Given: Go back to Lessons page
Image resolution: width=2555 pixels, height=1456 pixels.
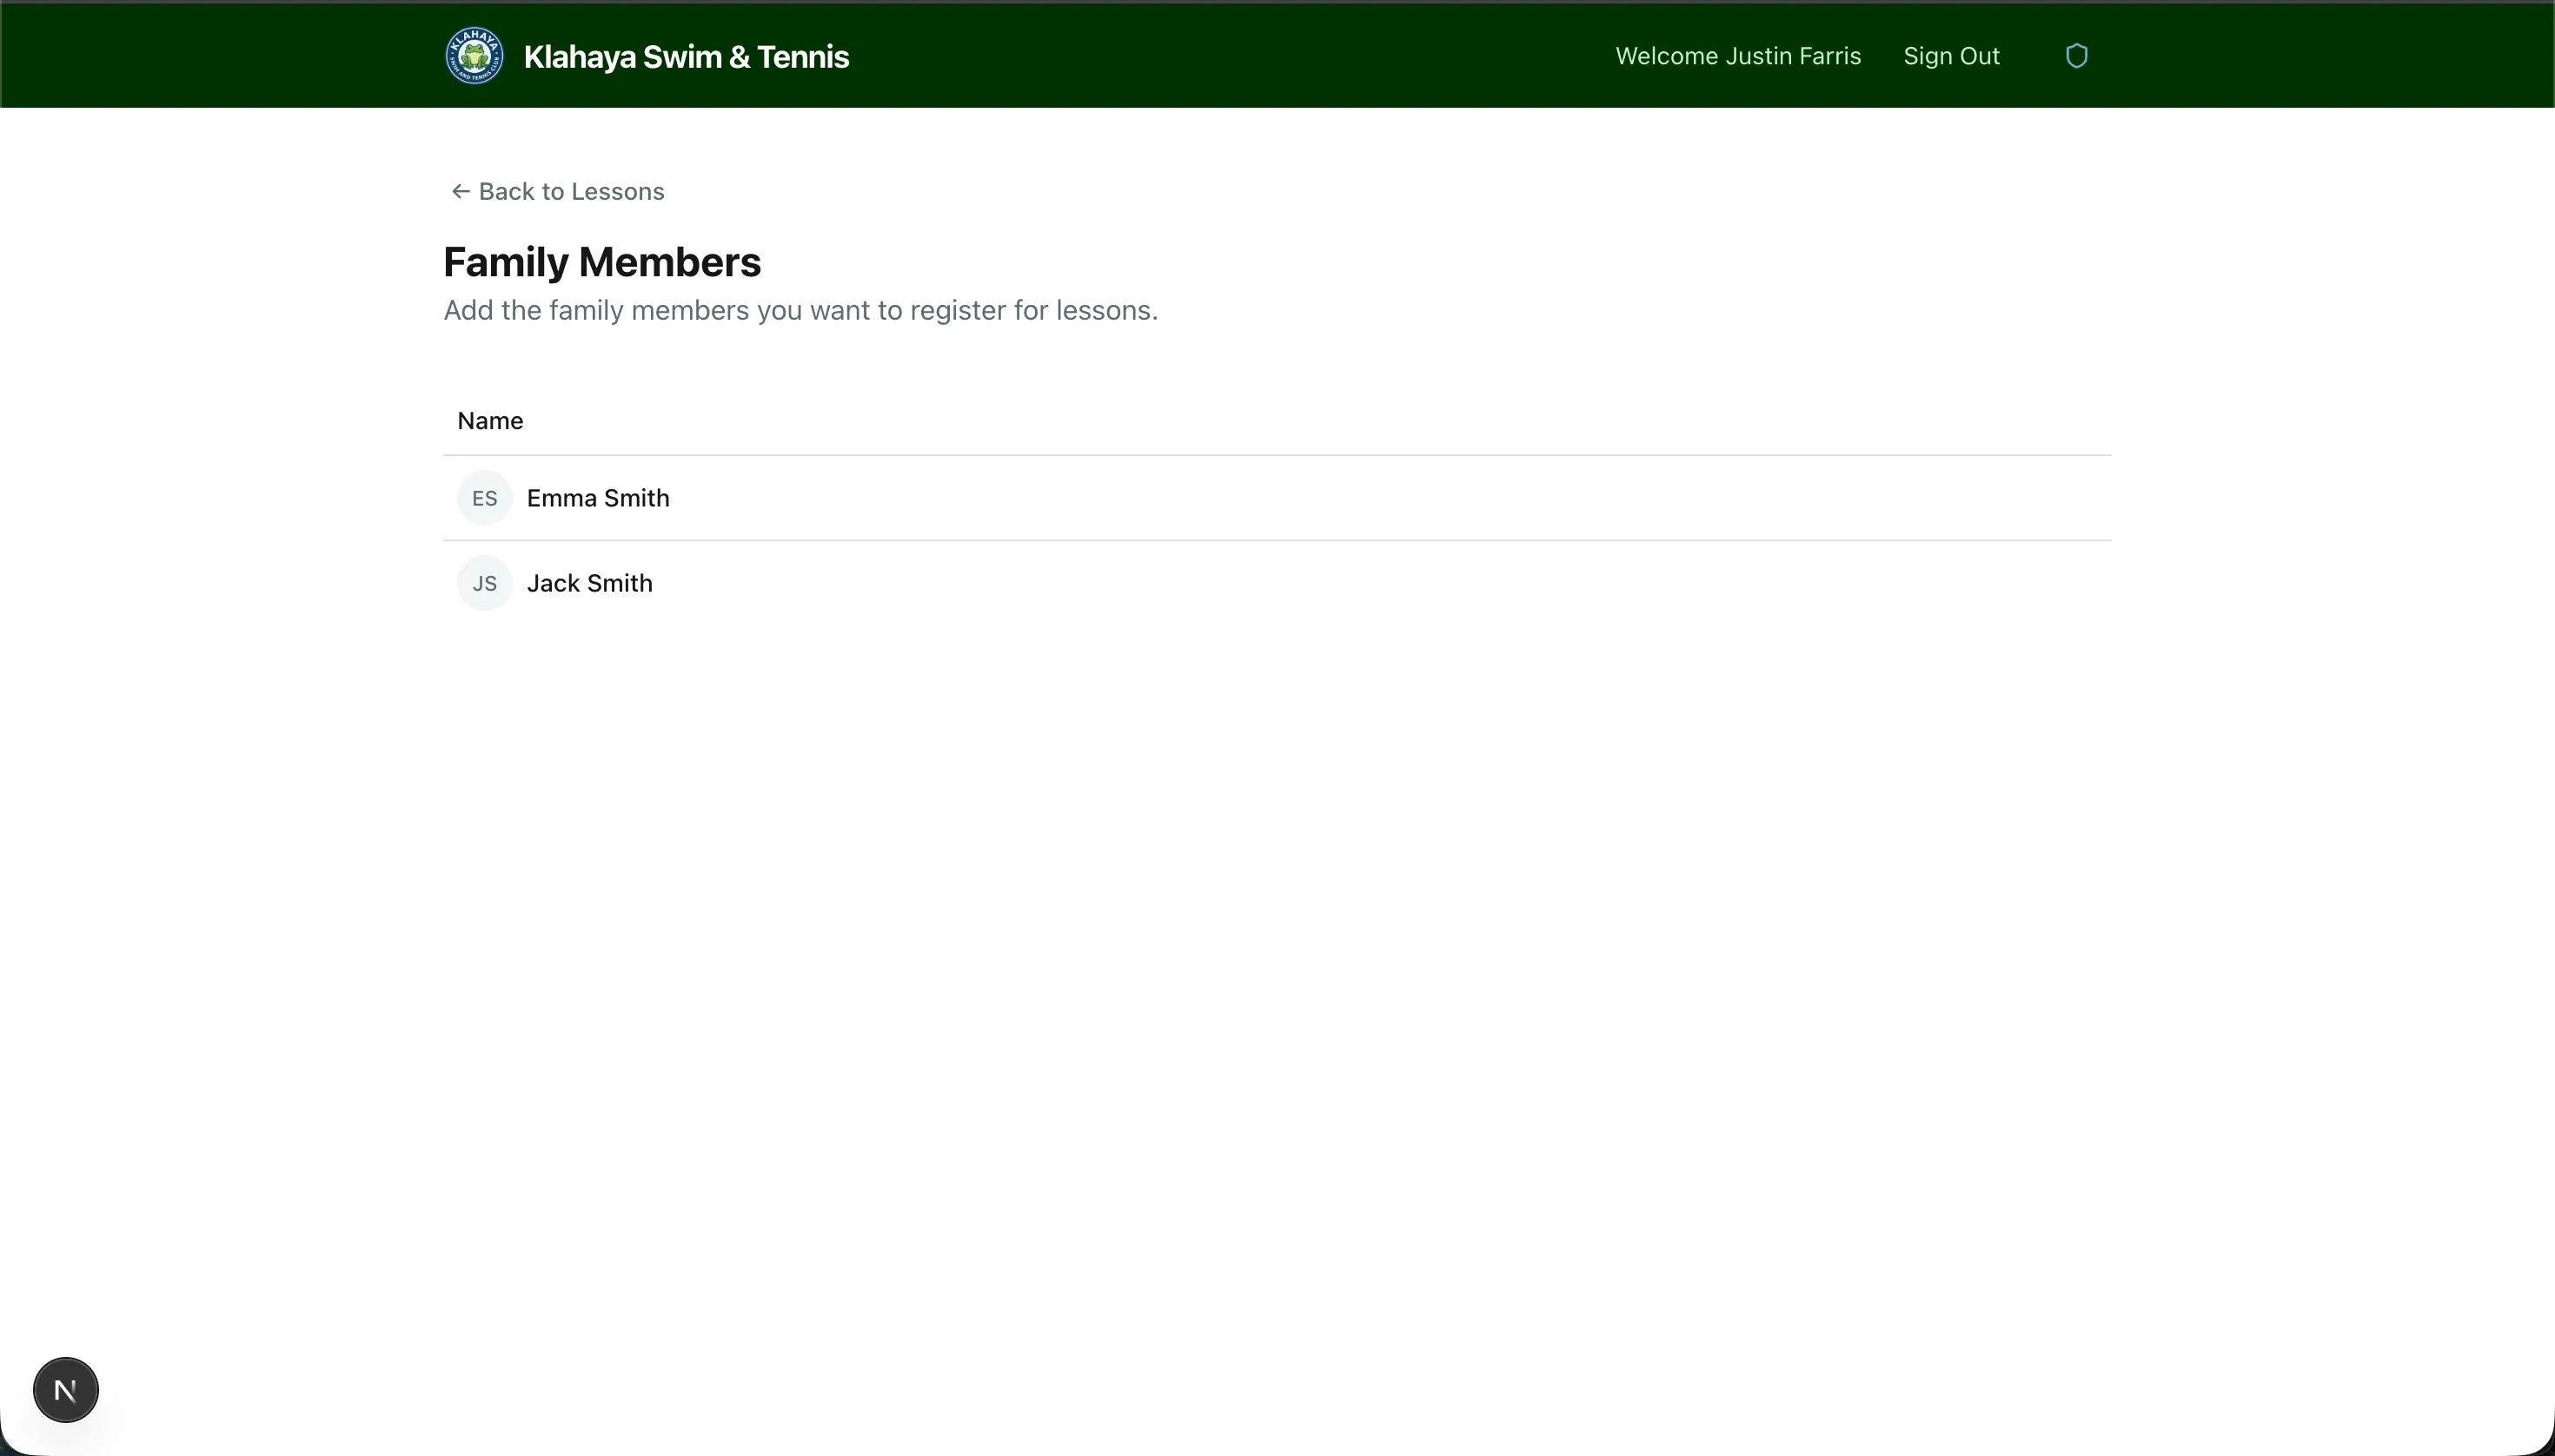Looking at the screenshot, I should [570, 191].
